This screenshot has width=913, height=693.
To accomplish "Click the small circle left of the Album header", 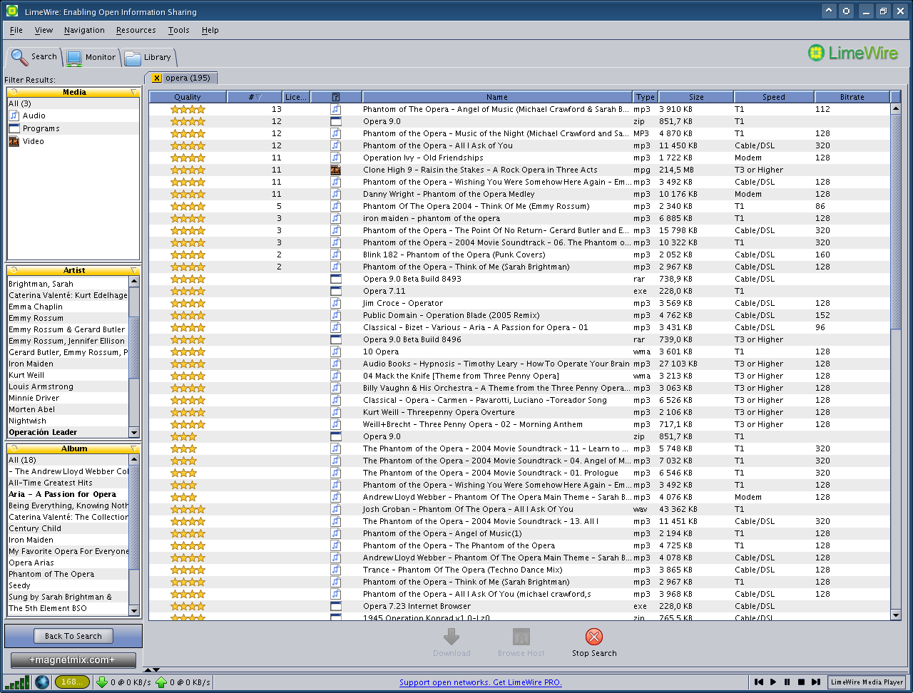I will coord(14,448).
